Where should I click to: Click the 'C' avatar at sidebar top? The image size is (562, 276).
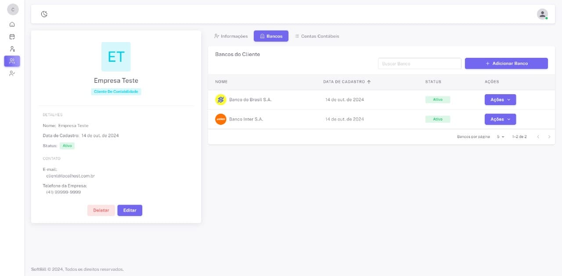tap(13, 10)
